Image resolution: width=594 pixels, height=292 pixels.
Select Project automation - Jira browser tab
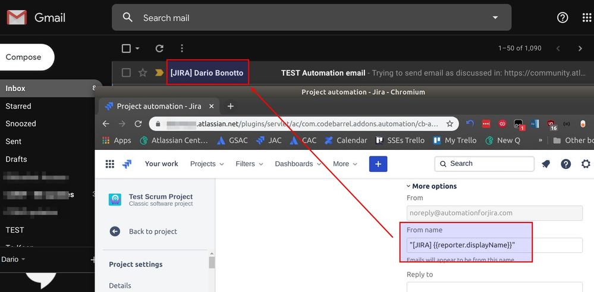click(x=159, y=106)
